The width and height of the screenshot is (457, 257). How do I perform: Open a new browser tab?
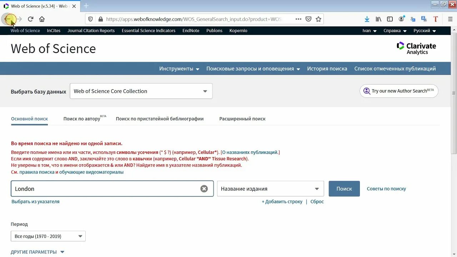coord(86,6)
